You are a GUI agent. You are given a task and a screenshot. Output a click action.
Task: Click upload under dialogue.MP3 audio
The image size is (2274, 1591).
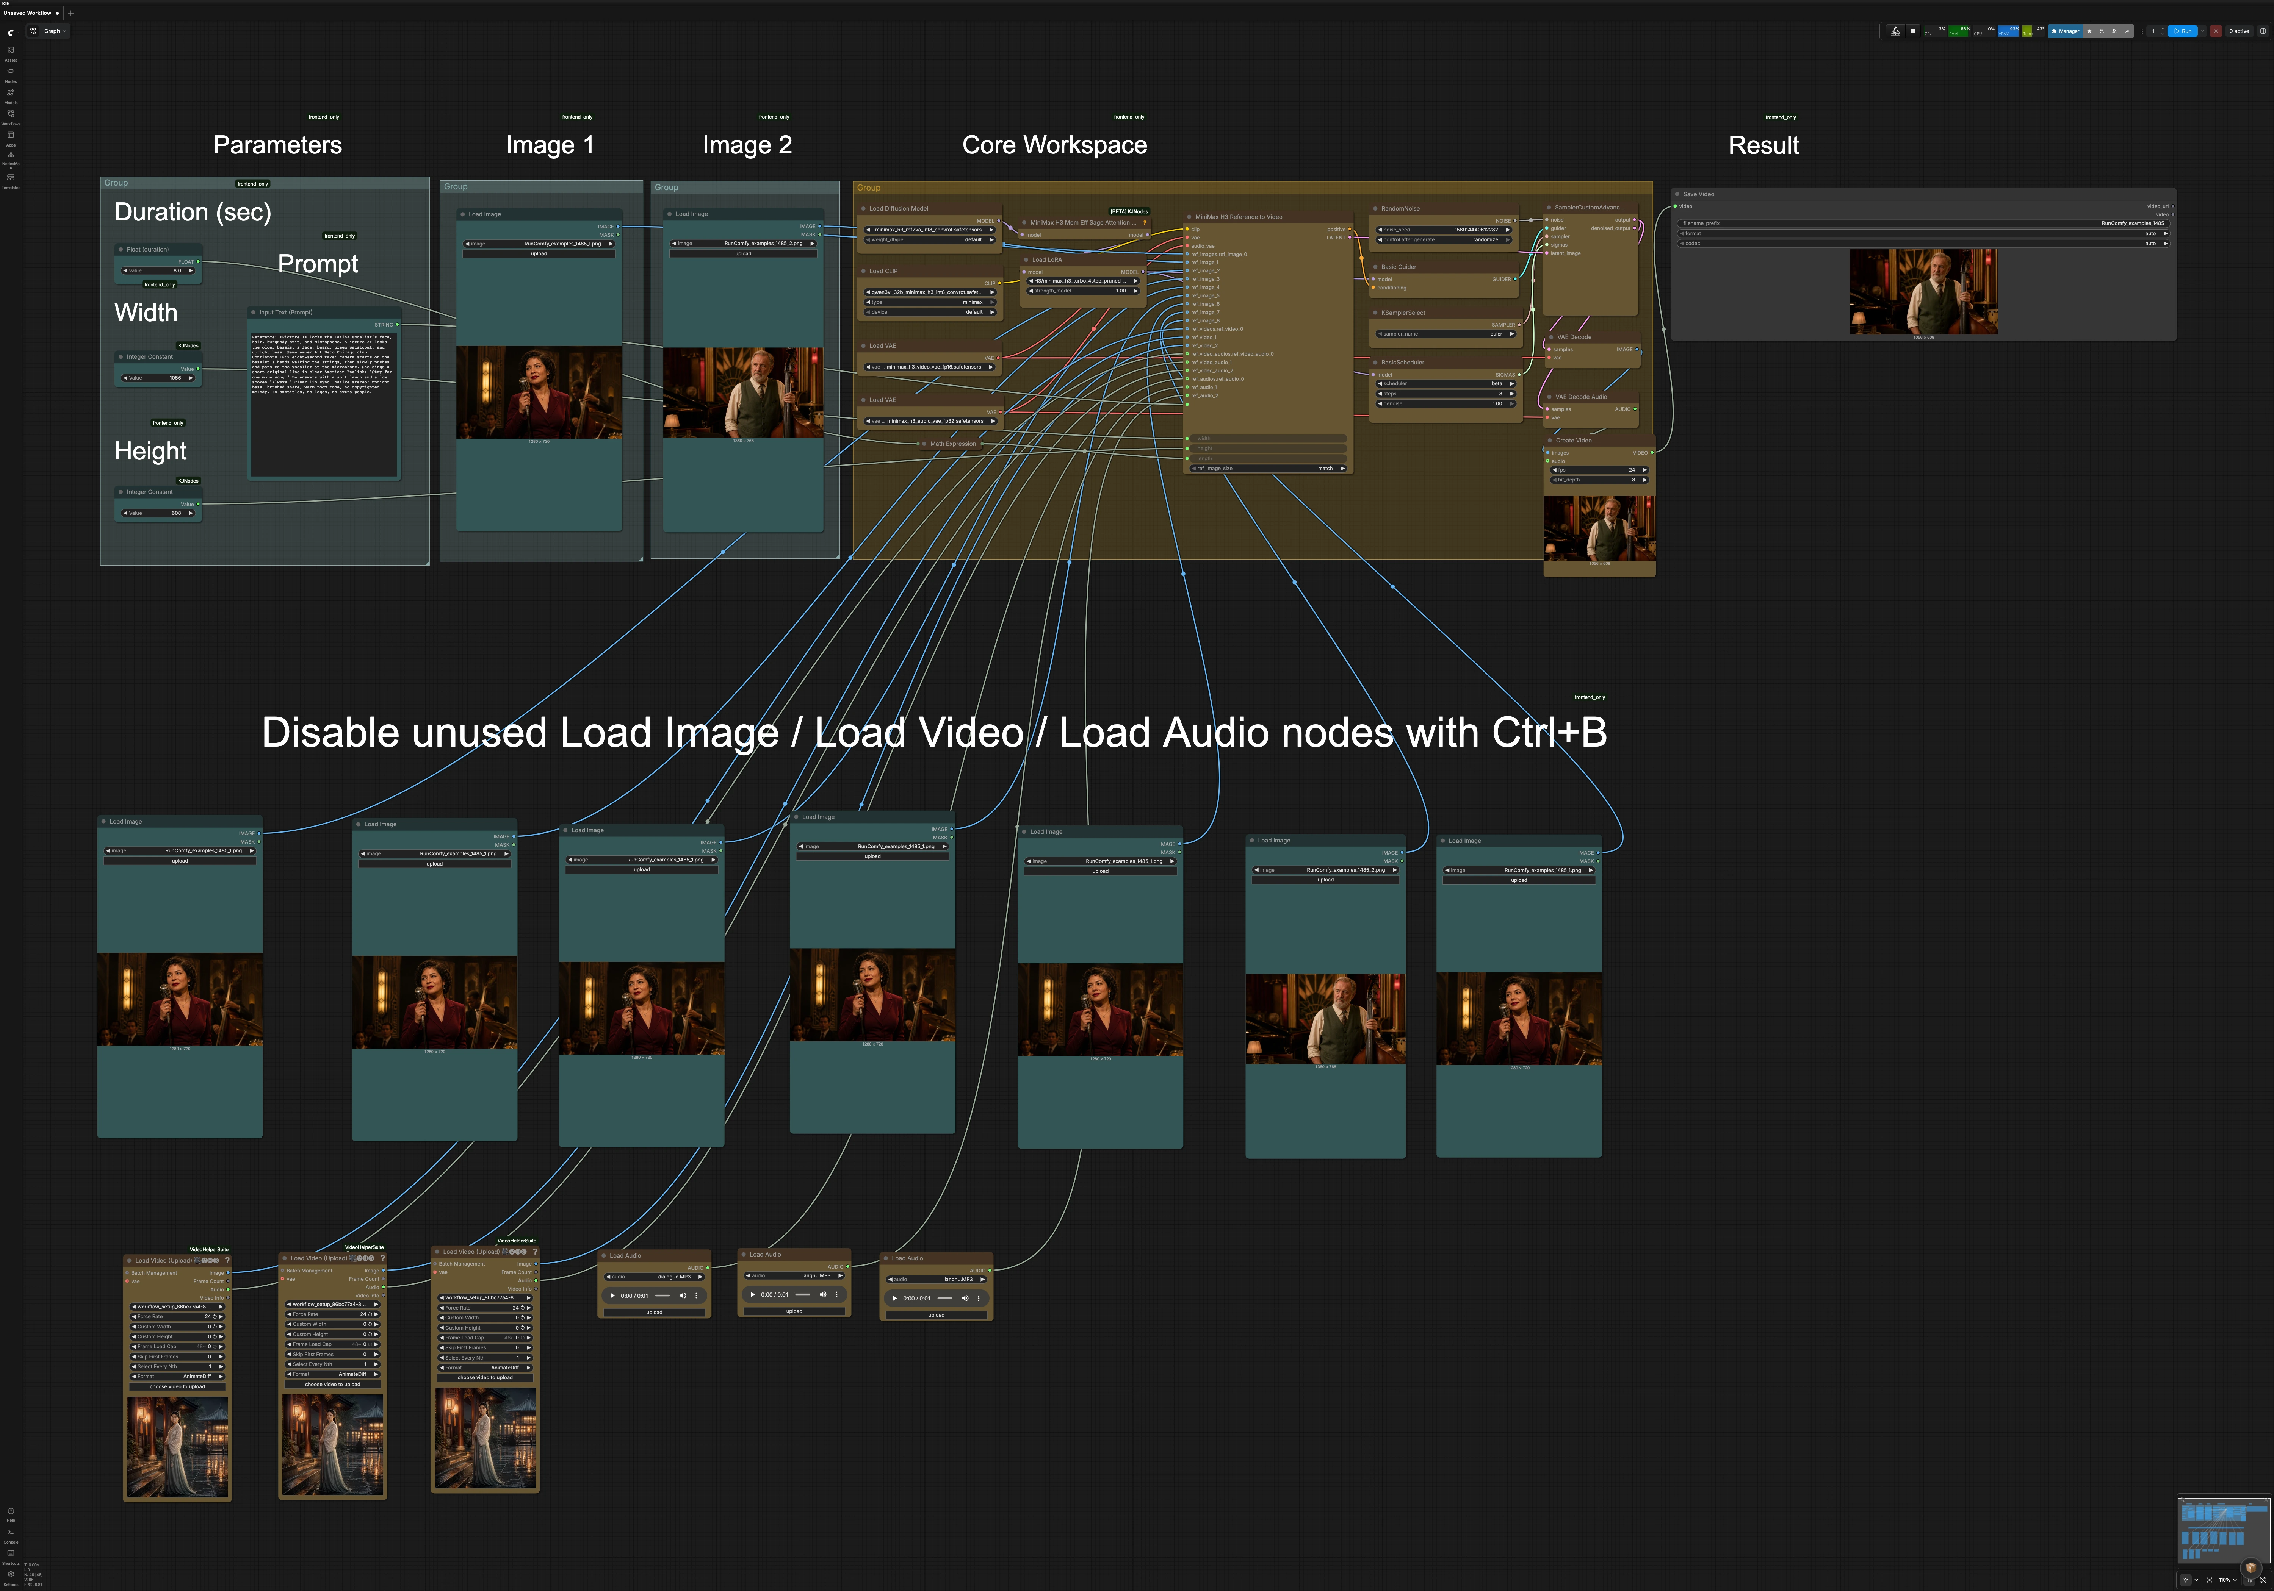[654, 1313]
